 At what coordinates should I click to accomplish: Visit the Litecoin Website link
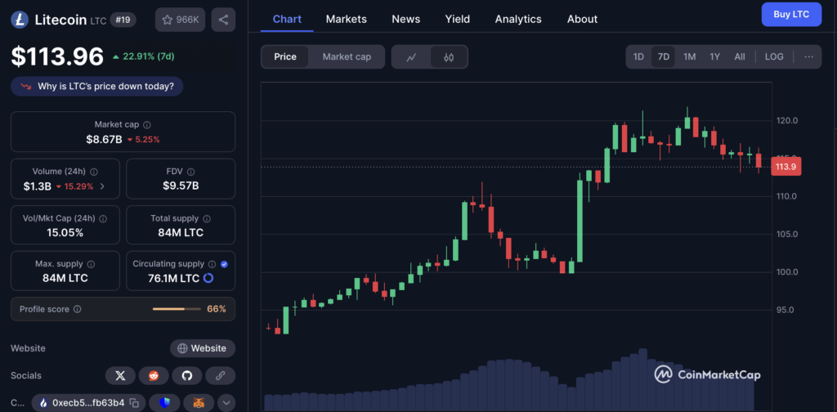(203, 348)
